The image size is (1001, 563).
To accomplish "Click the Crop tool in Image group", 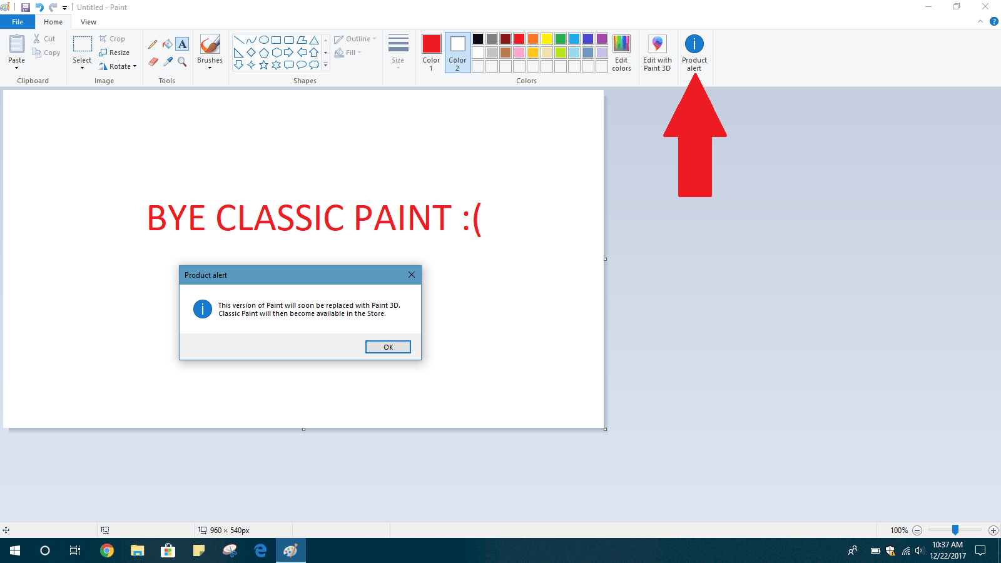I will pos(112,39).
